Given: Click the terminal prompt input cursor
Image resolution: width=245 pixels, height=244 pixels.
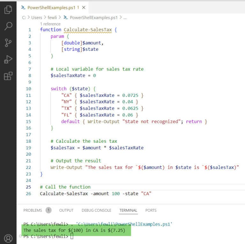Looking at the screenshot, I should [x=72, y=236].
